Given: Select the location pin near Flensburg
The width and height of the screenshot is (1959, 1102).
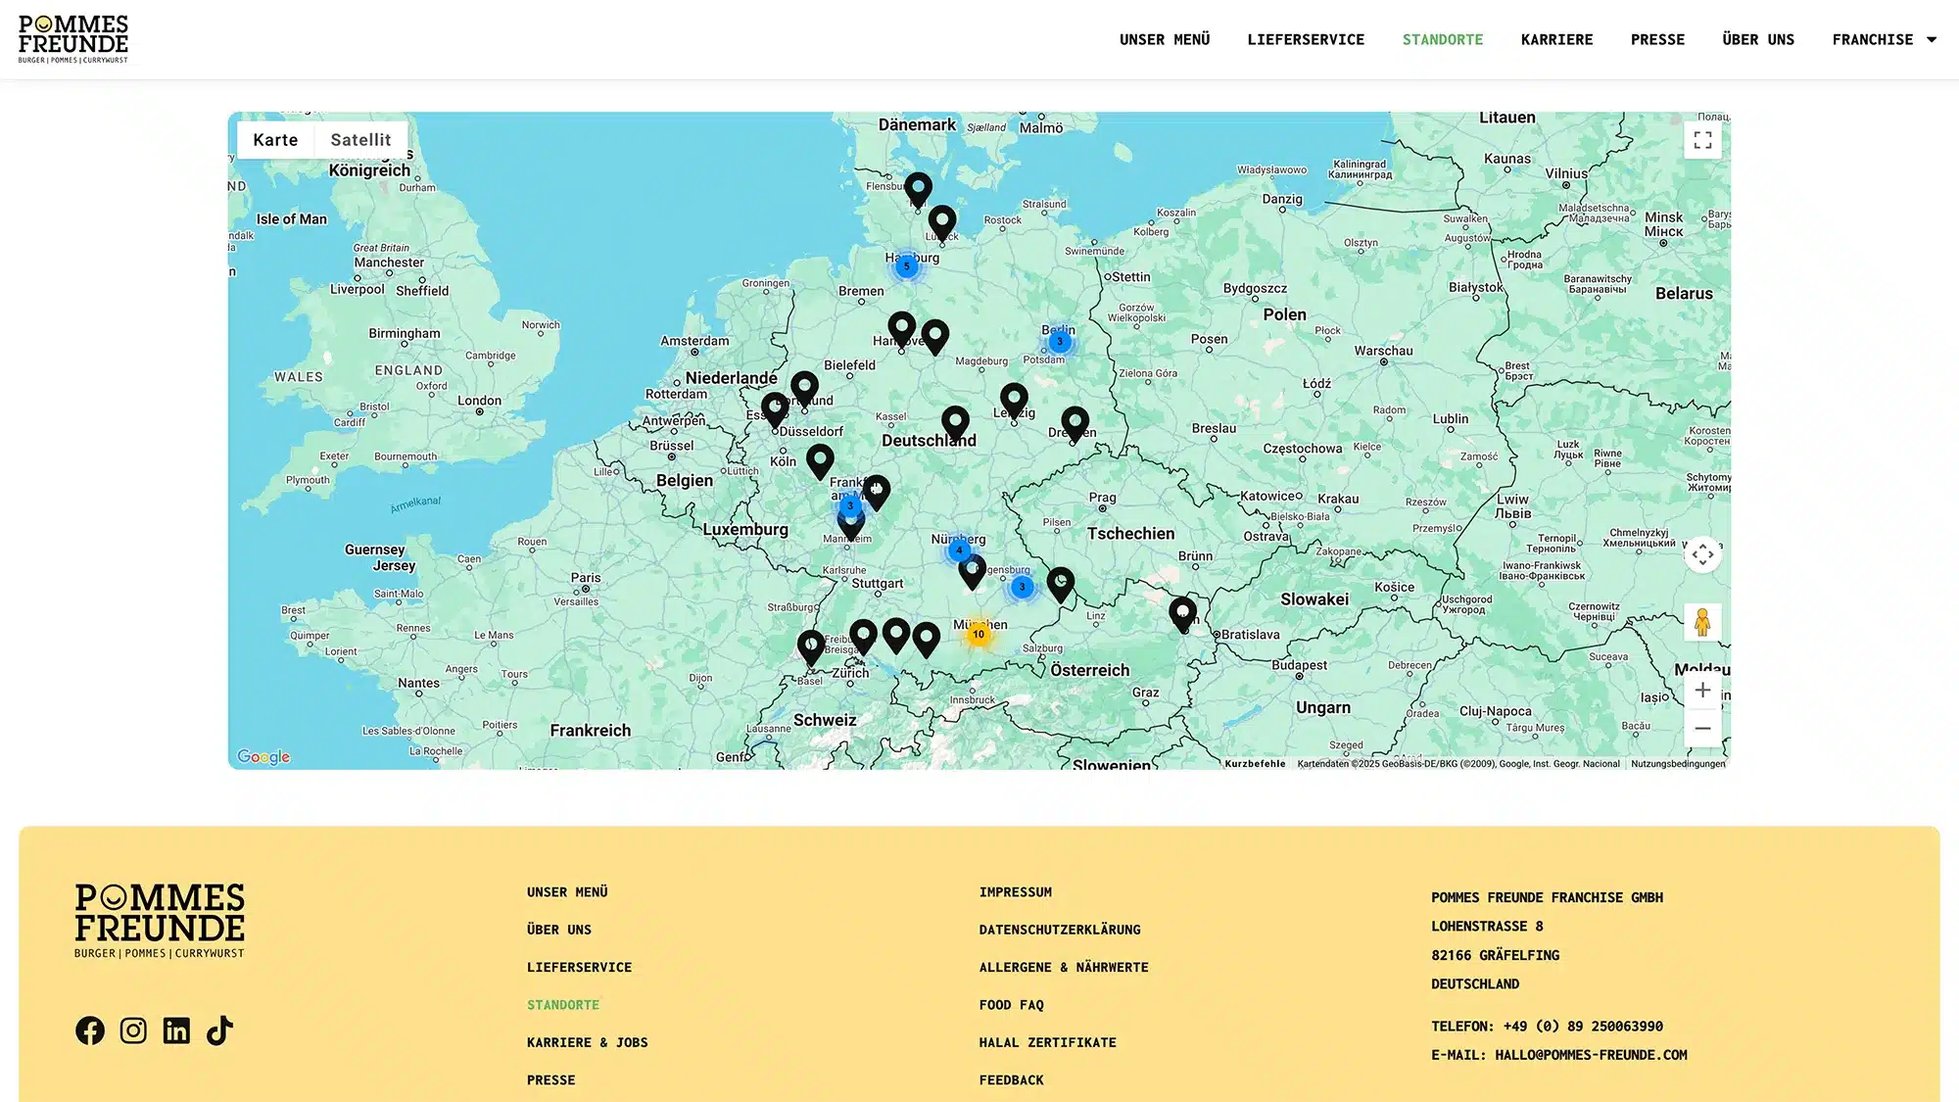Looking at the screenshot, I should click(x=918, y=188).
